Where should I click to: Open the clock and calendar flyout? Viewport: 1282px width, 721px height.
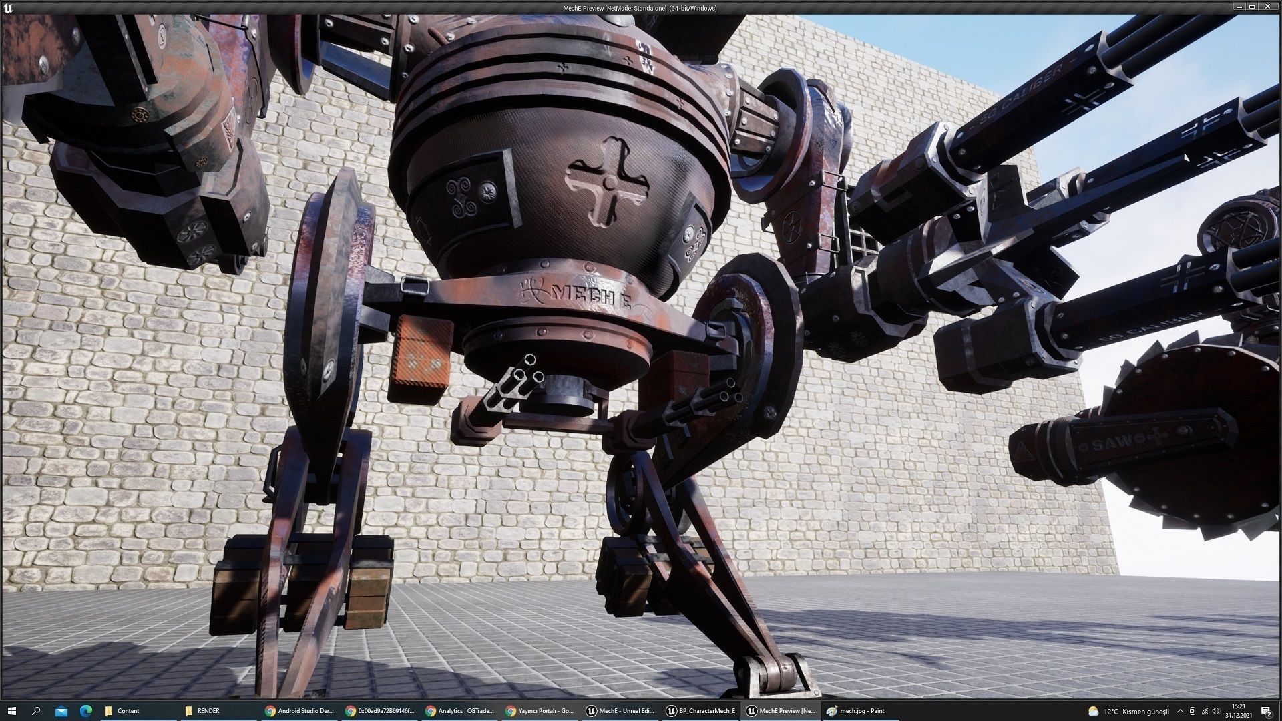1239,710
